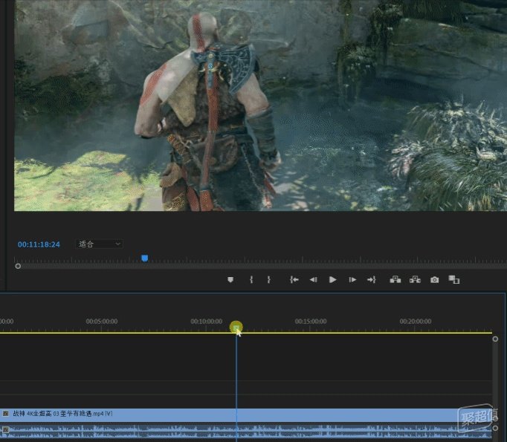Mark In point with left brace icon
Viewport: 507px width, 442px height.
251,280
